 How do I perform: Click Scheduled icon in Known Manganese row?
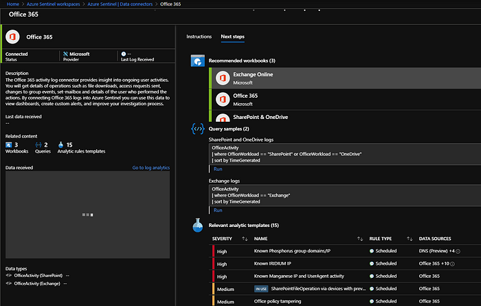(372, 276)
